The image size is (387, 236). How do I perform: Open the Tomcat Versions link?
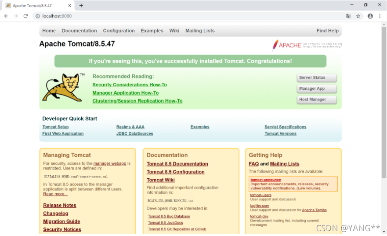coord(280,133)
